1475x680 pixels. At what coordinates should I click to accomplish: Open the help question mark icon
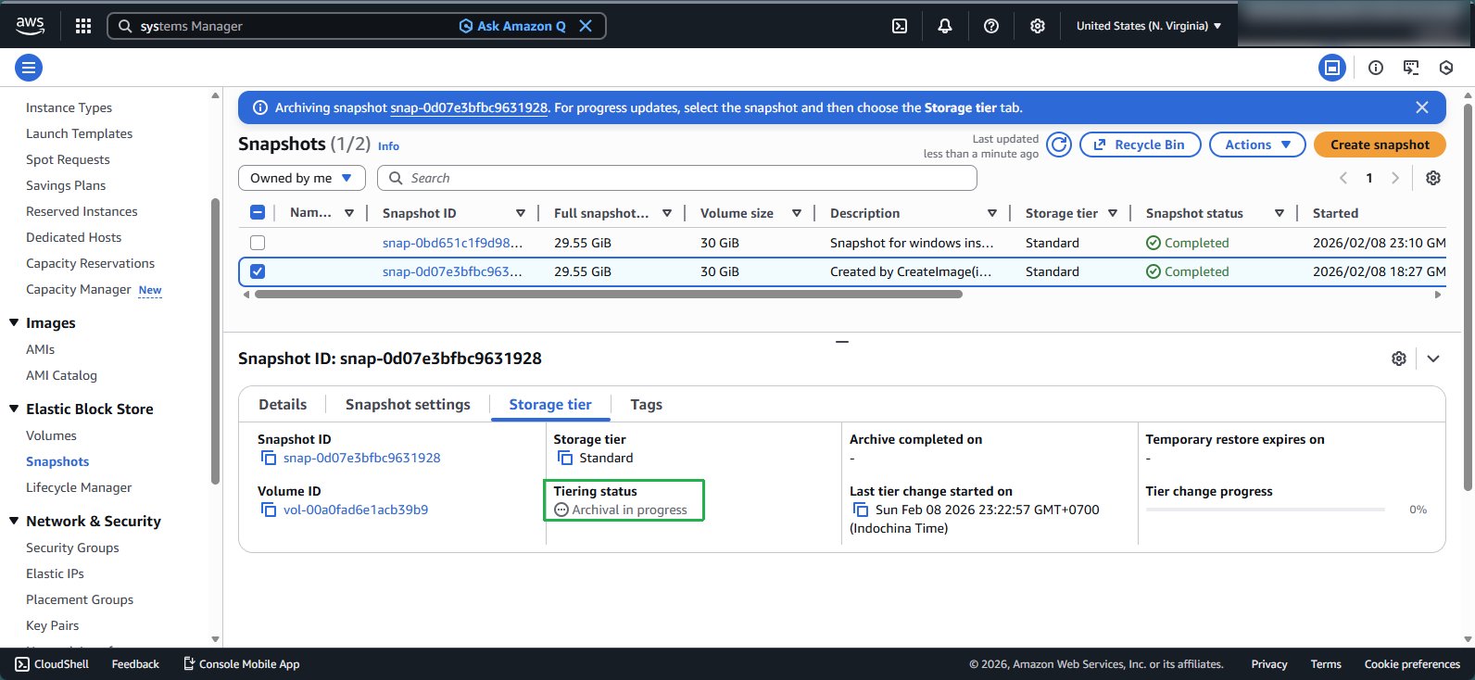[x=991, y=26]
